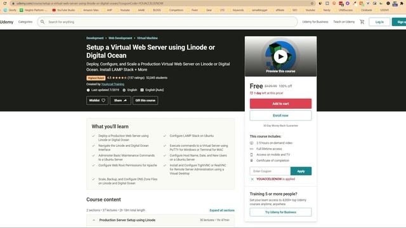This screenshot has width=406, height=228.
Task: Play the course preview video
Action: (280, 56)
